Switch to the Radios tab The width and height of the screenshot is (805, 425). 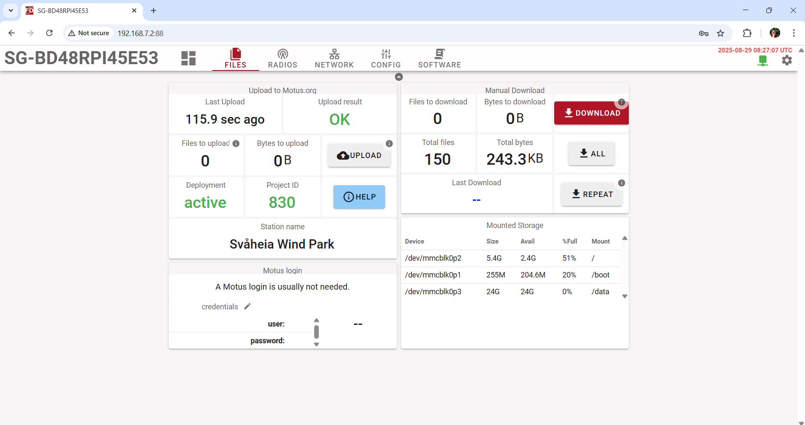[x=282, y=58]
